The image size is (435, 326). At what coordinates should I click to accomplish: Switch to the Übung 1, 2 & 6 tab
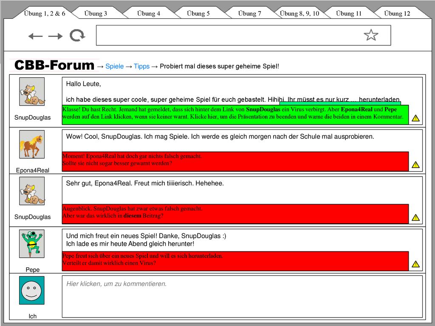point(44,13)
